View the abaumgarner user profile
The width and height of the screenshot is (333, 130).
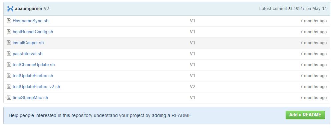(x=29, y=9)
